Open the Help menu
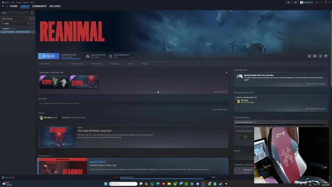Viewport: 332px width, 187px height. 32,2
